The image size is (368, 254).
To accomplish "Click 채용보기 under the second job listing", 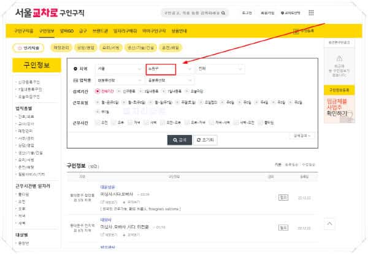I will (109, 234).
